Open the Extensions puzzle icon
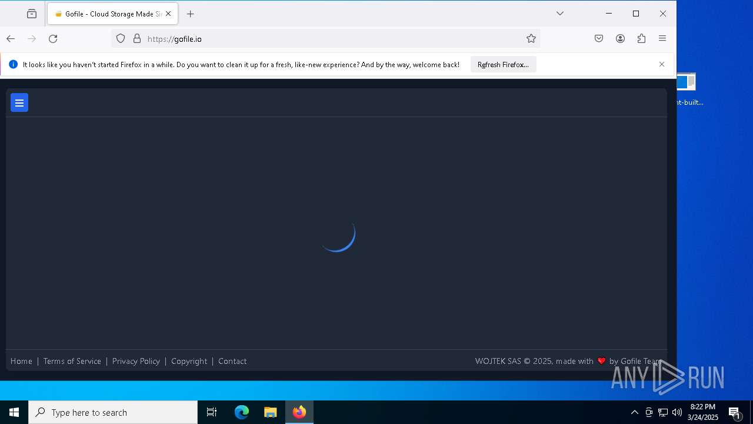753x424 pixels. pos(641,39)
